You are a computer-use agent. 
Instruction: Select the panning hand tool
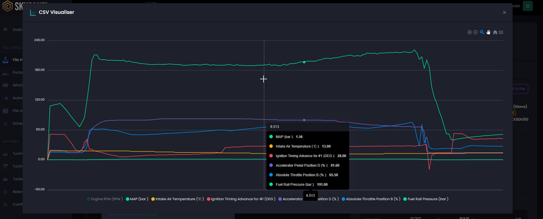coord(488,32)
